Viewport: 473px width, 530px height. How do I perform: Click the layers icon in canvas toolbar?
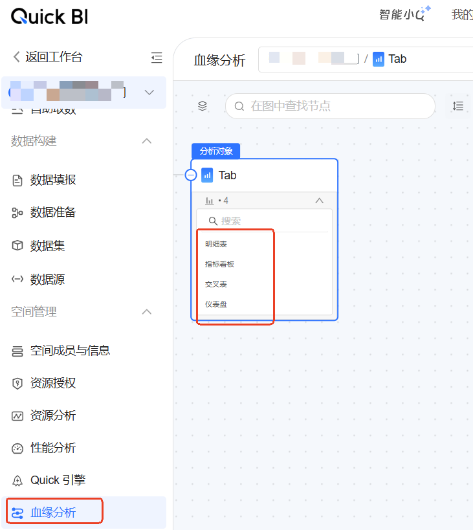click(203, 106)
